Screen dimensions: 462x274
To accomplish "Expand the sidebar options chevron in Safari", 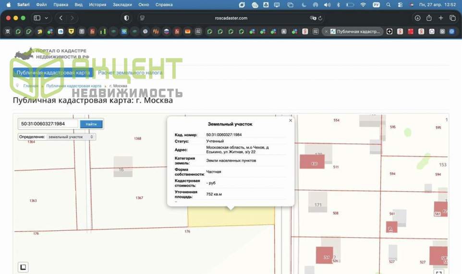I will pyautogui.click(x=47, y=18).
